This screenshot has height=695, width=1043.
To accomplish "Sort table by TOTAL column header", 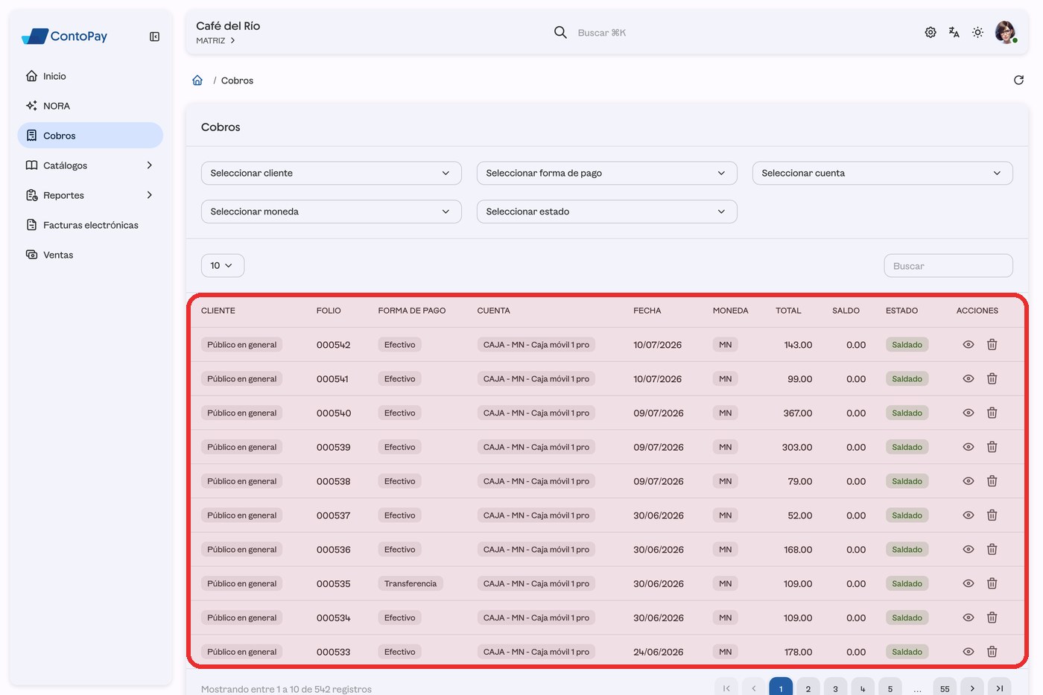I will point(788,311).
